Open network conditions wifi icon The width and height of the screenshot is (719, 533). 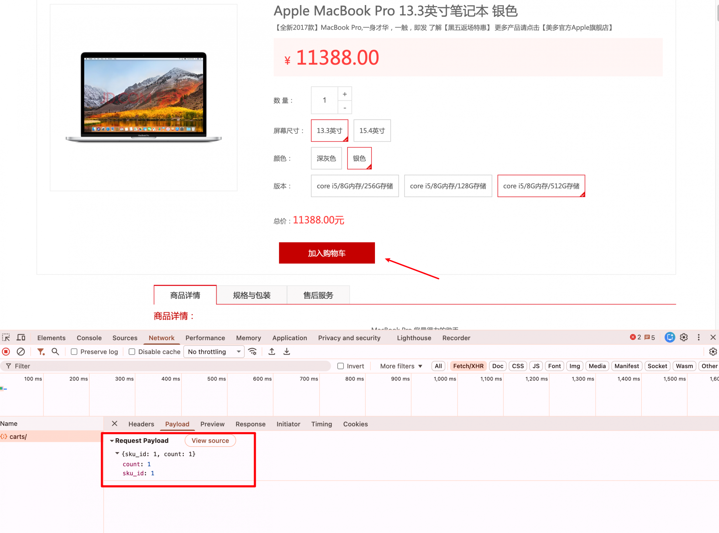coord(252,351)
